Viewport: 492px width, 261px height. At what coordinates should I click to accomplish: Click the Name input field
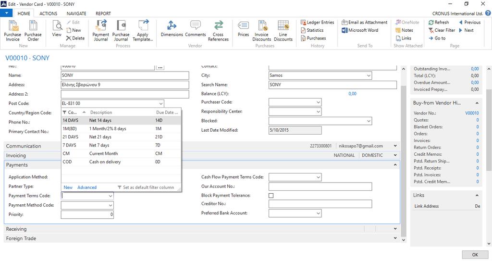tap(125, 75)
